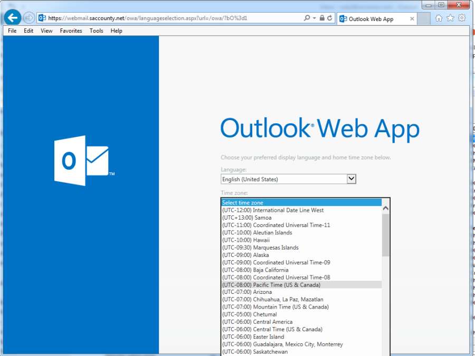This screenshot has height=356, width=475.
Task: Click English (United States) language combo box
Action: pyautogui.click(x=288, y=179)
